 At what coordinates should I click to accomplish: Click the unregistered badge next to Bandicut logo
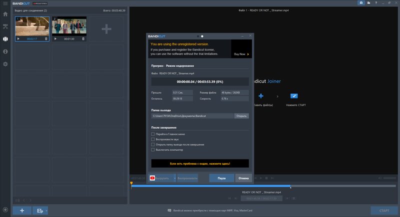[x=40, y=3]
